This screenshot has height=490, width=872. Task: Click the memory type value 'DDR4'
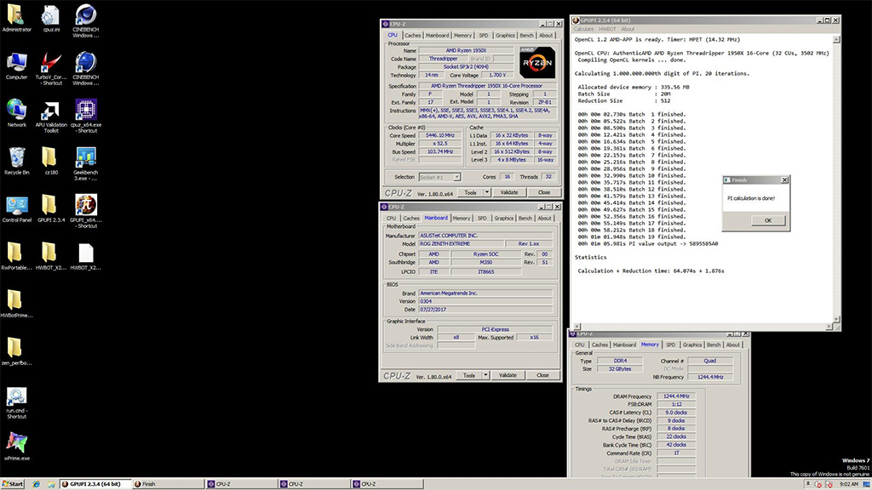coord(620,361)
